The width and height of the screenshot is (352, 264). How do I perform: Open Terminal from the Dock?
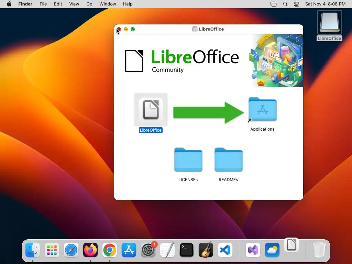point(187,250)
